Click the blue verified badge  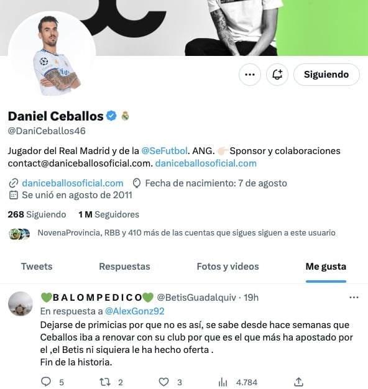[x=111, y=116]
